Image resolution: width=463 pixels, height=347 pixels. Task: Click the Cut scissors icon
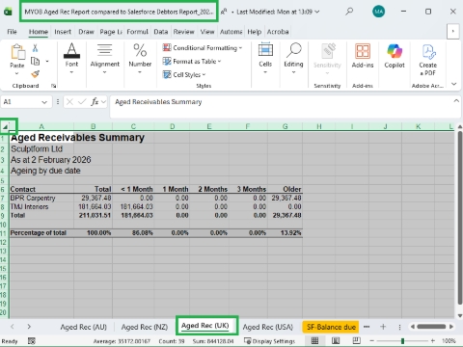(35, 48)
